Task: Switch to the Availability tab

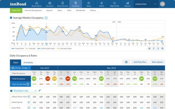Action: 28,62
